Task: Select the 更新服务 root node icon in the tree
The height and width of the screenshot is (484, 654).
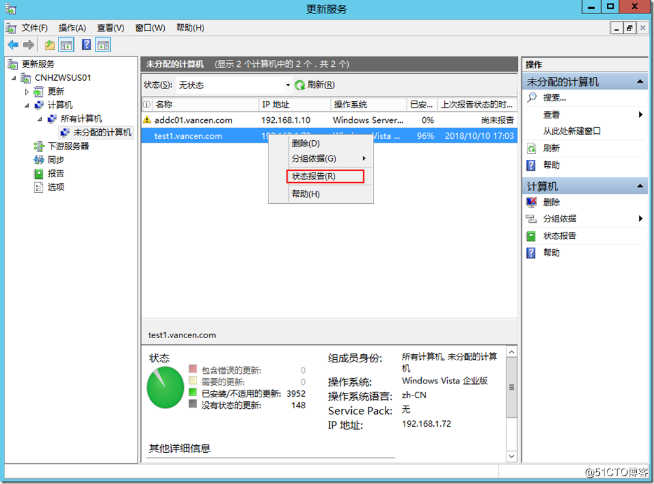Action: (13, 64)
